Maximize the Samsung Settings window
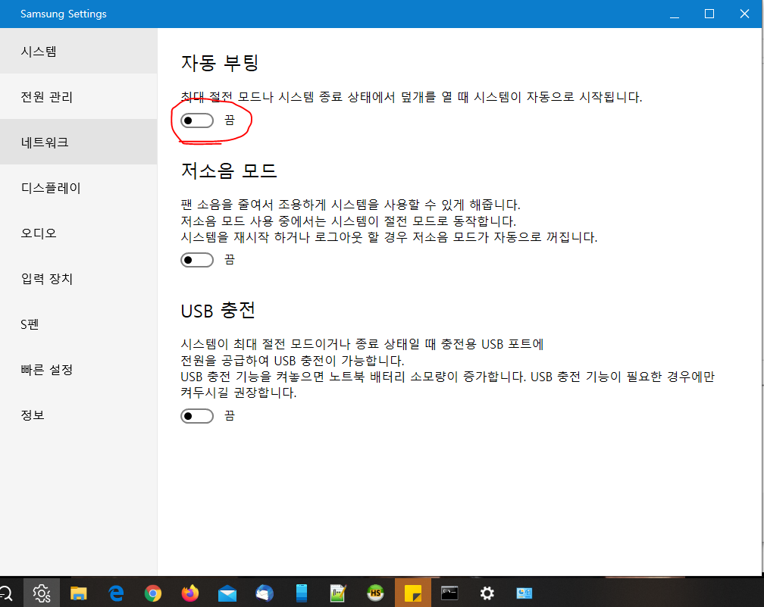This screenshot has height=607, width=764. pos(709,14)
